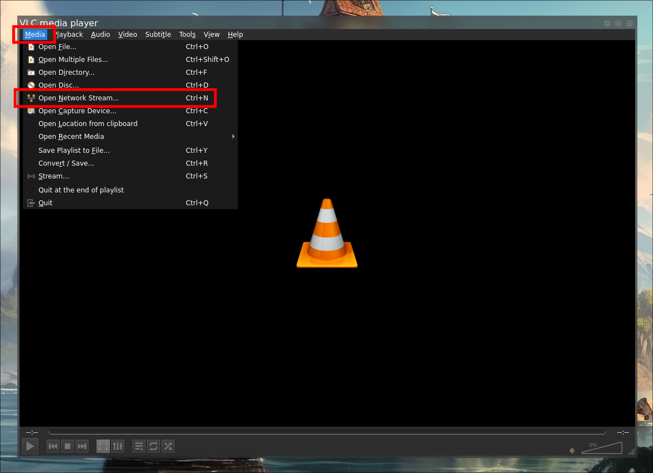
Task: Open the Playback menu
Action: coord(69,35)
